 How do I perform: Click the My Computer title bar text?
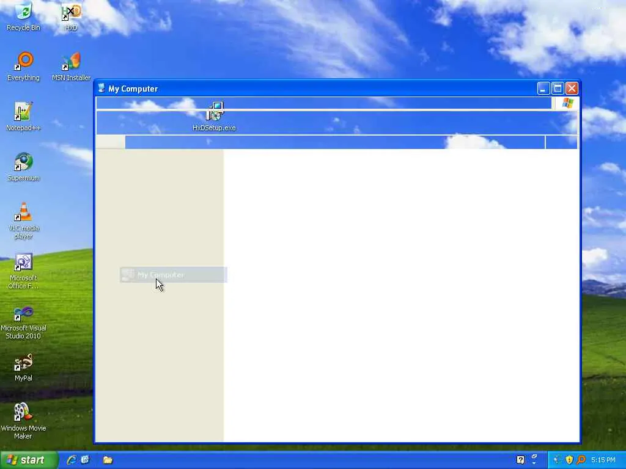tap(133, 89)
